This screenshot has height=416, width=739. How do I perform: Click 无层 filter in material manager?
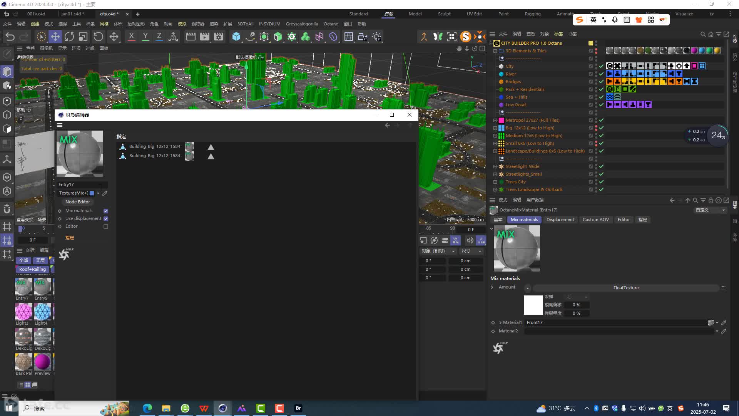40,261
